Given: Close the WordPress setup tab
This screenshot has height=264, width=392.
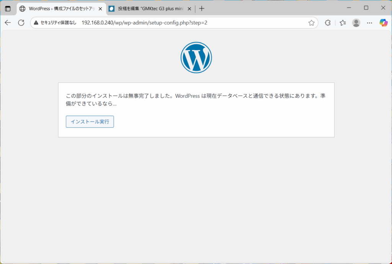Looking at the screenshot, I should [x=100, y=8].
